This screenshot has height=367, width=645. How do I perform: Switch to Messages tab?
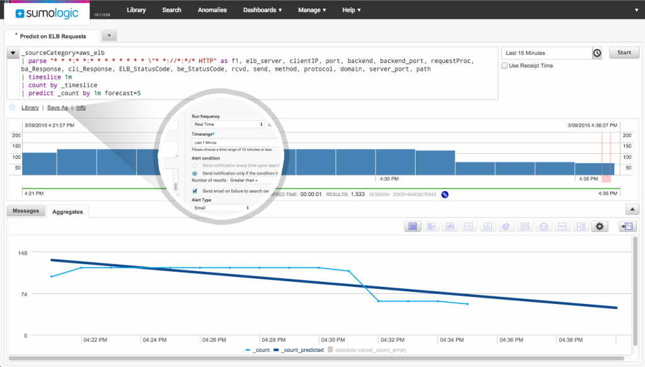click(26, 211)
